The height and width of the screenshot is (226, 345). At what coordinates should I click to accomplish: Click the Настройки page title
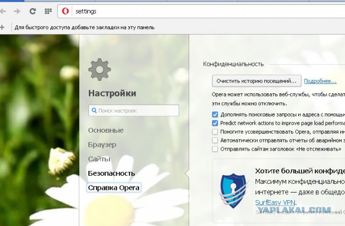tap(112, 93)
